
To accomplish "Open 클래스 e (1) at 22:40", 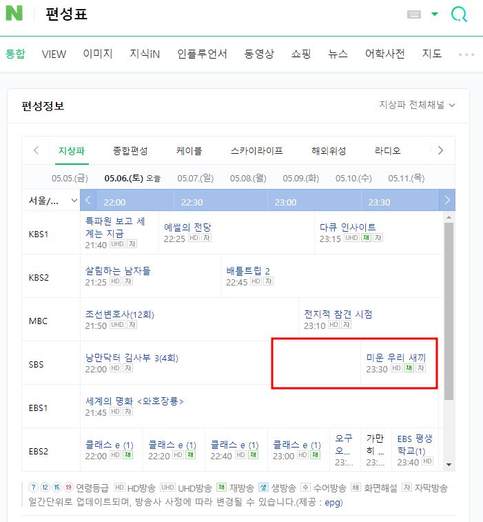I will coord(234,445).
